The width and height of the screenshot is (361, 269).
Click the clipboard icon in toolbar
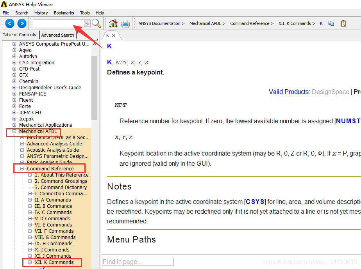[x=343, y=23]
